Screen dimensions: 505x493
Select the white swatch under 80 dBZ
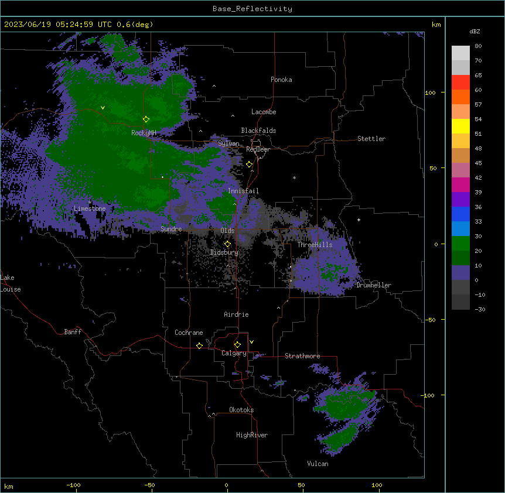point(460,53)
